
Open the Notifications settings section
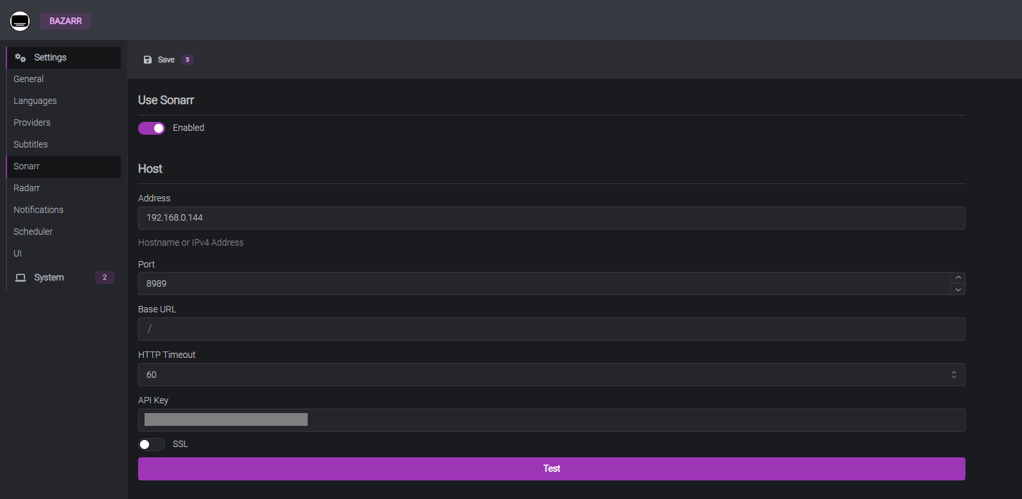point(38,209)
